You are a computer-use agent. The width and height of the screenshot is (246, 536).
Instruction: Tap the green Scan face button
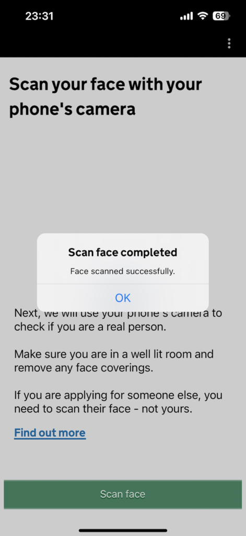click(123, 494)
